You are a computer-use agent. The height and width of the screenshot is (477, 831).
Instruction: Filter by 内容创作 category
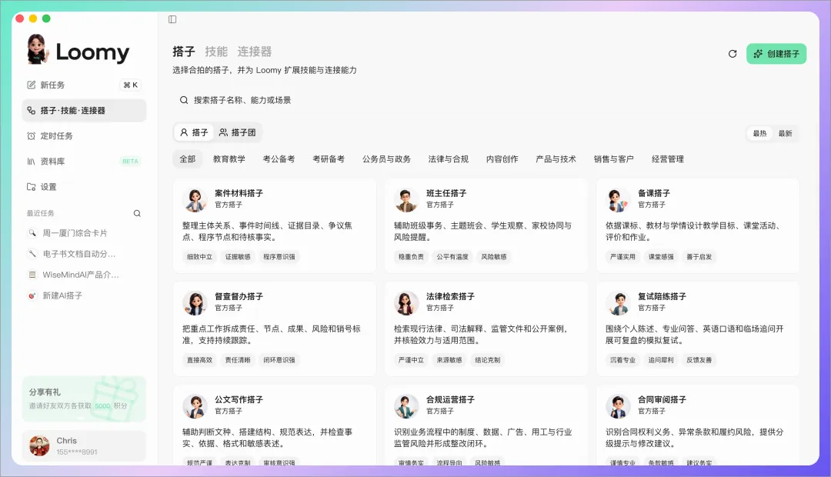pos(502,159)
